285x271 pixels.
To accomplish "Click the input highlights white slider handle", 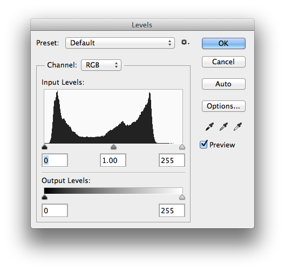I will [182, 147].
